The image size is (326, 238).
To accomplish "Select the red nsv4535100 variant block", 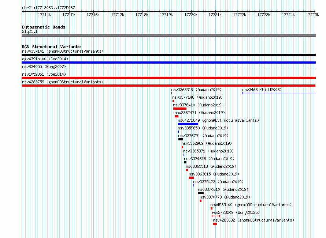I will tap(211, 208).
